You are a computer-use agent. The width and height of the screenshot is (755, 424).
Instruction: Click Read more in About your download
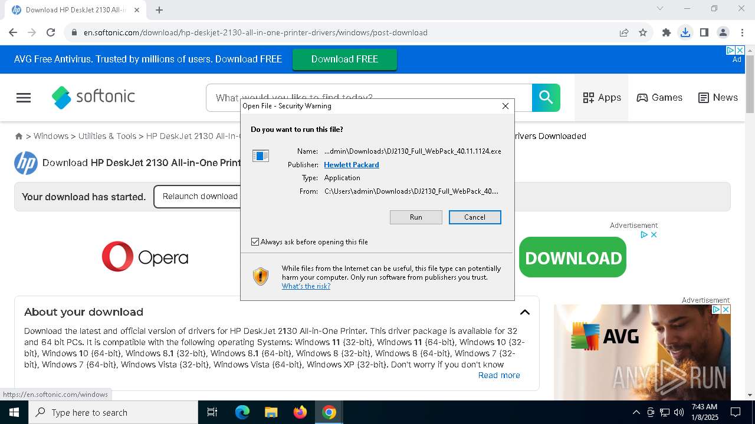[499, 375]
